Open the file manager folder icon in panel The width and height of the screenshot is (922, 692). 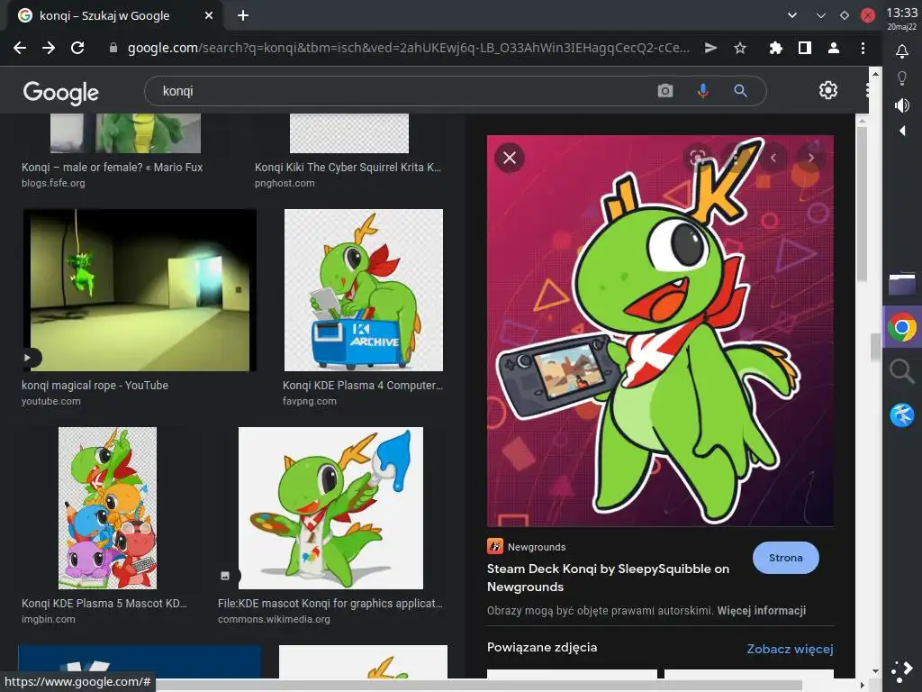(902, 284)
